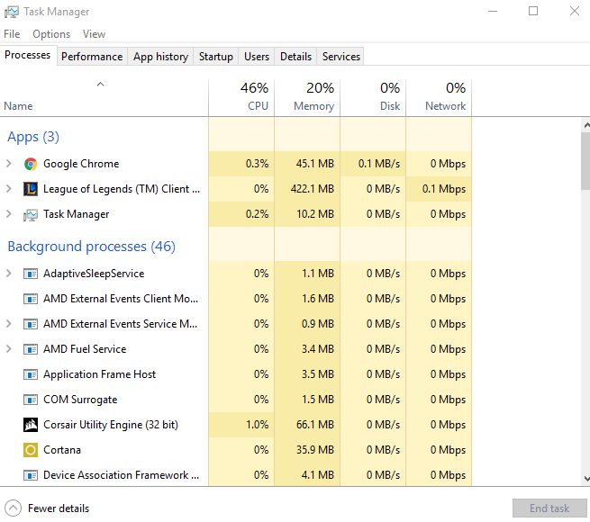590x522 pixels.
Task: Switch to the Services tab
Action: click(340, 57)
